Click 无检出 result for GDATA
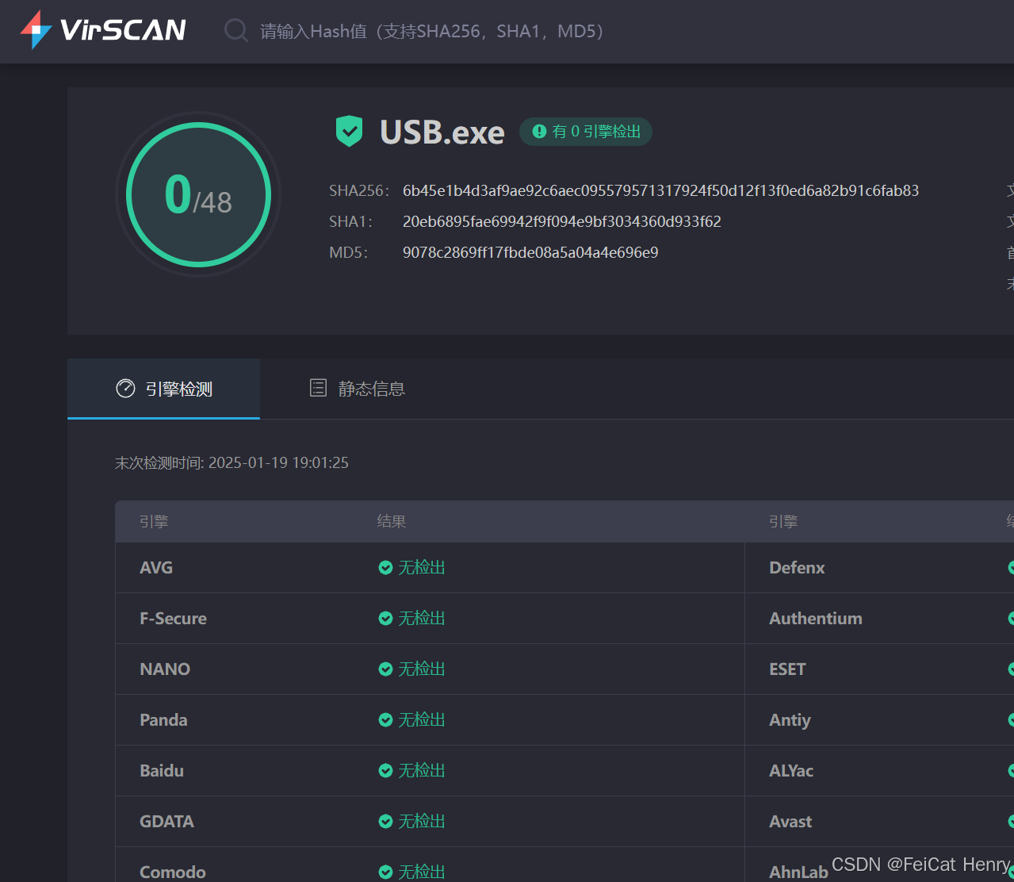1014x882 pixels. (422, 822)
